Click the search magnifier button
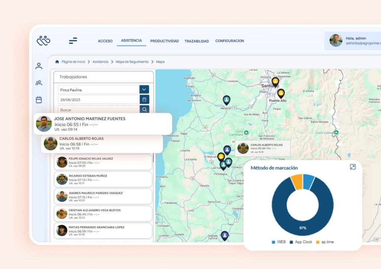This screenshot has width=381, height=269. point(144,109)
